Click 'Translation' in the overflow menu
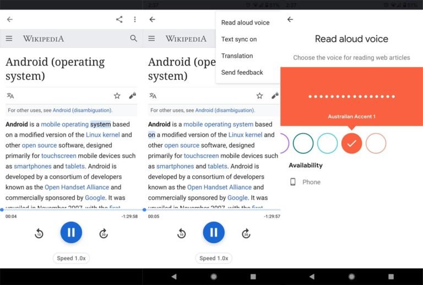423x285 pixels. click(x=237, y=56)
